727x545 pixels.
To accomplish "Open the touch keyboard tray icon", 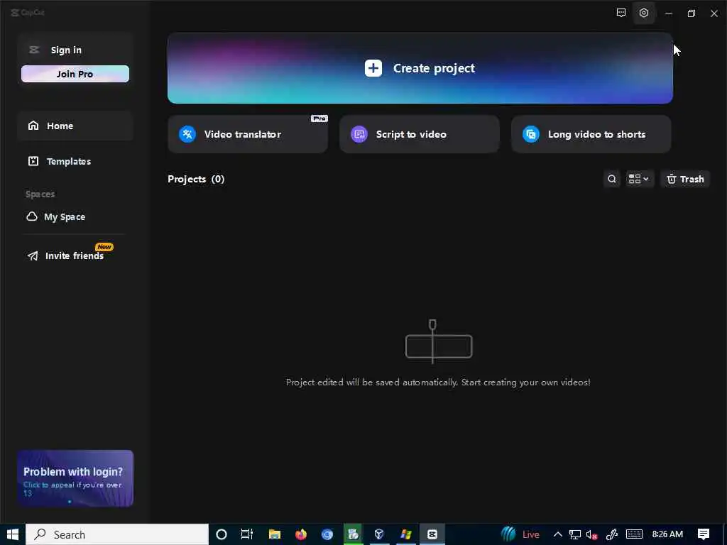I will point(634,534).
